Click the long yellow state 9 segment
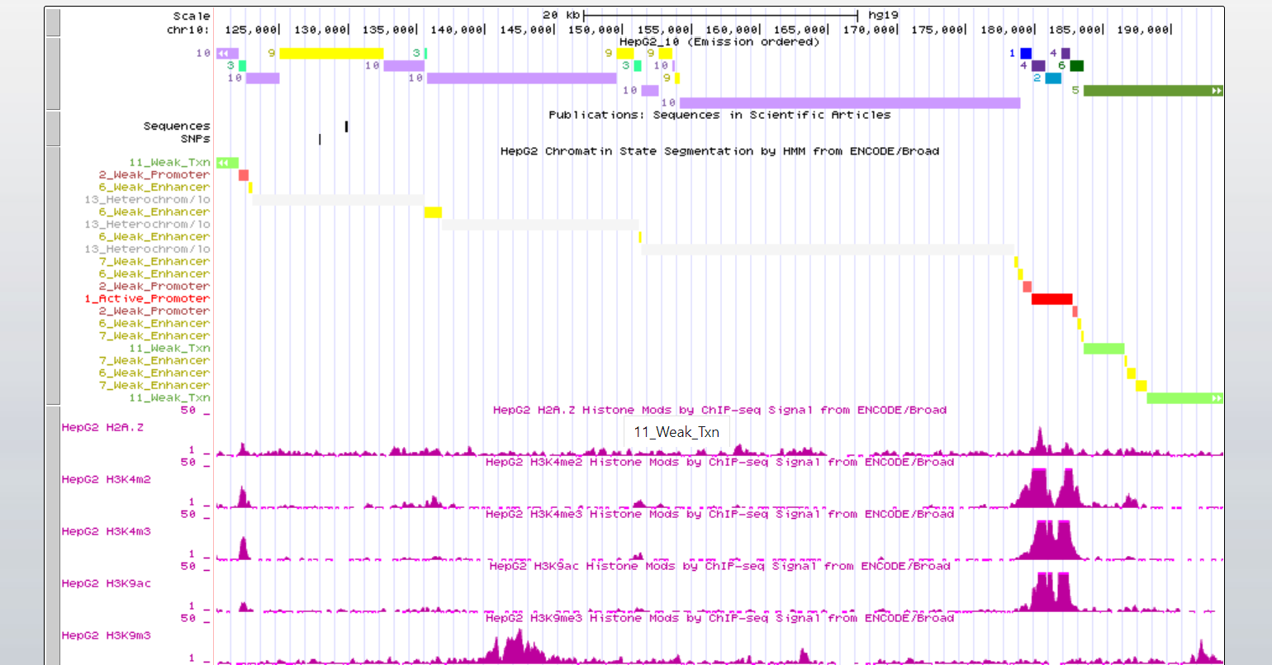The width and height of the screenshot is (1272, 665). coord(330,53)
